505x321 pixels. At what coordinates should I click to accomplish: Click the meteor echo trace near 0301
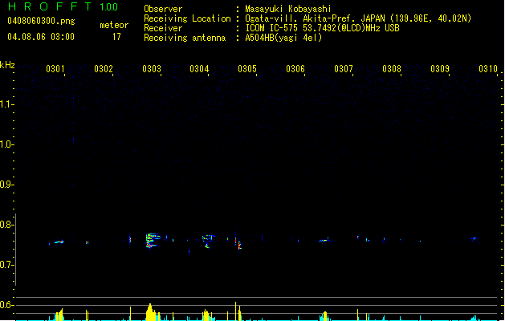tap(59, 242)
